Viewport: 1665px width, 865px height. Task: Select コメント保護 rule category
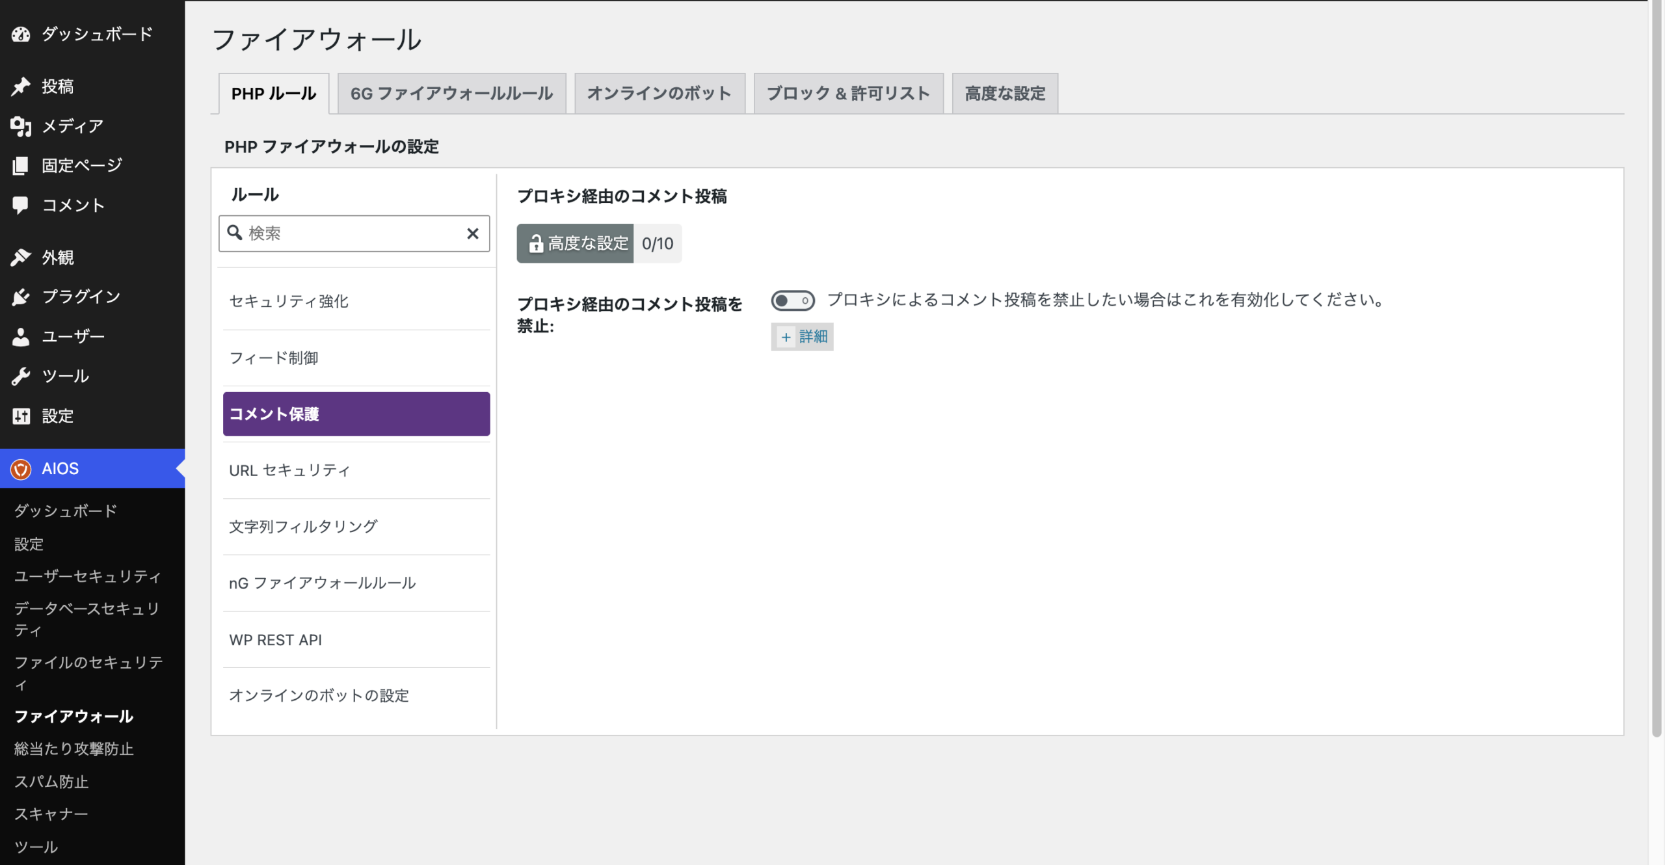tap(356, 414)
